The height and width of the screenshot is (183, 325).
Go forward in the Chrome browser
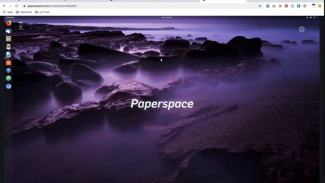click(x=10, y=6)
